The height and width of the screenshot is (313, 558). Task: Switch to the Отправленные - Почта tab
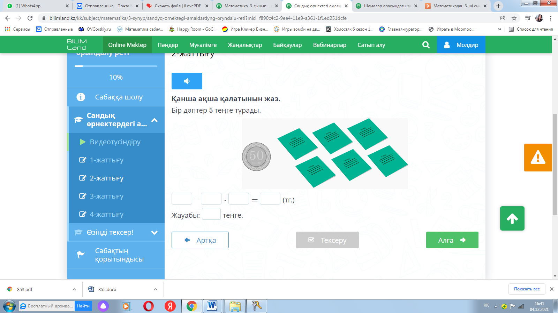pos(107,6)
